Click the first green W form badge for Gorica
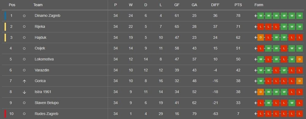This screenshot has height=119, width=306. click(260, 81)
